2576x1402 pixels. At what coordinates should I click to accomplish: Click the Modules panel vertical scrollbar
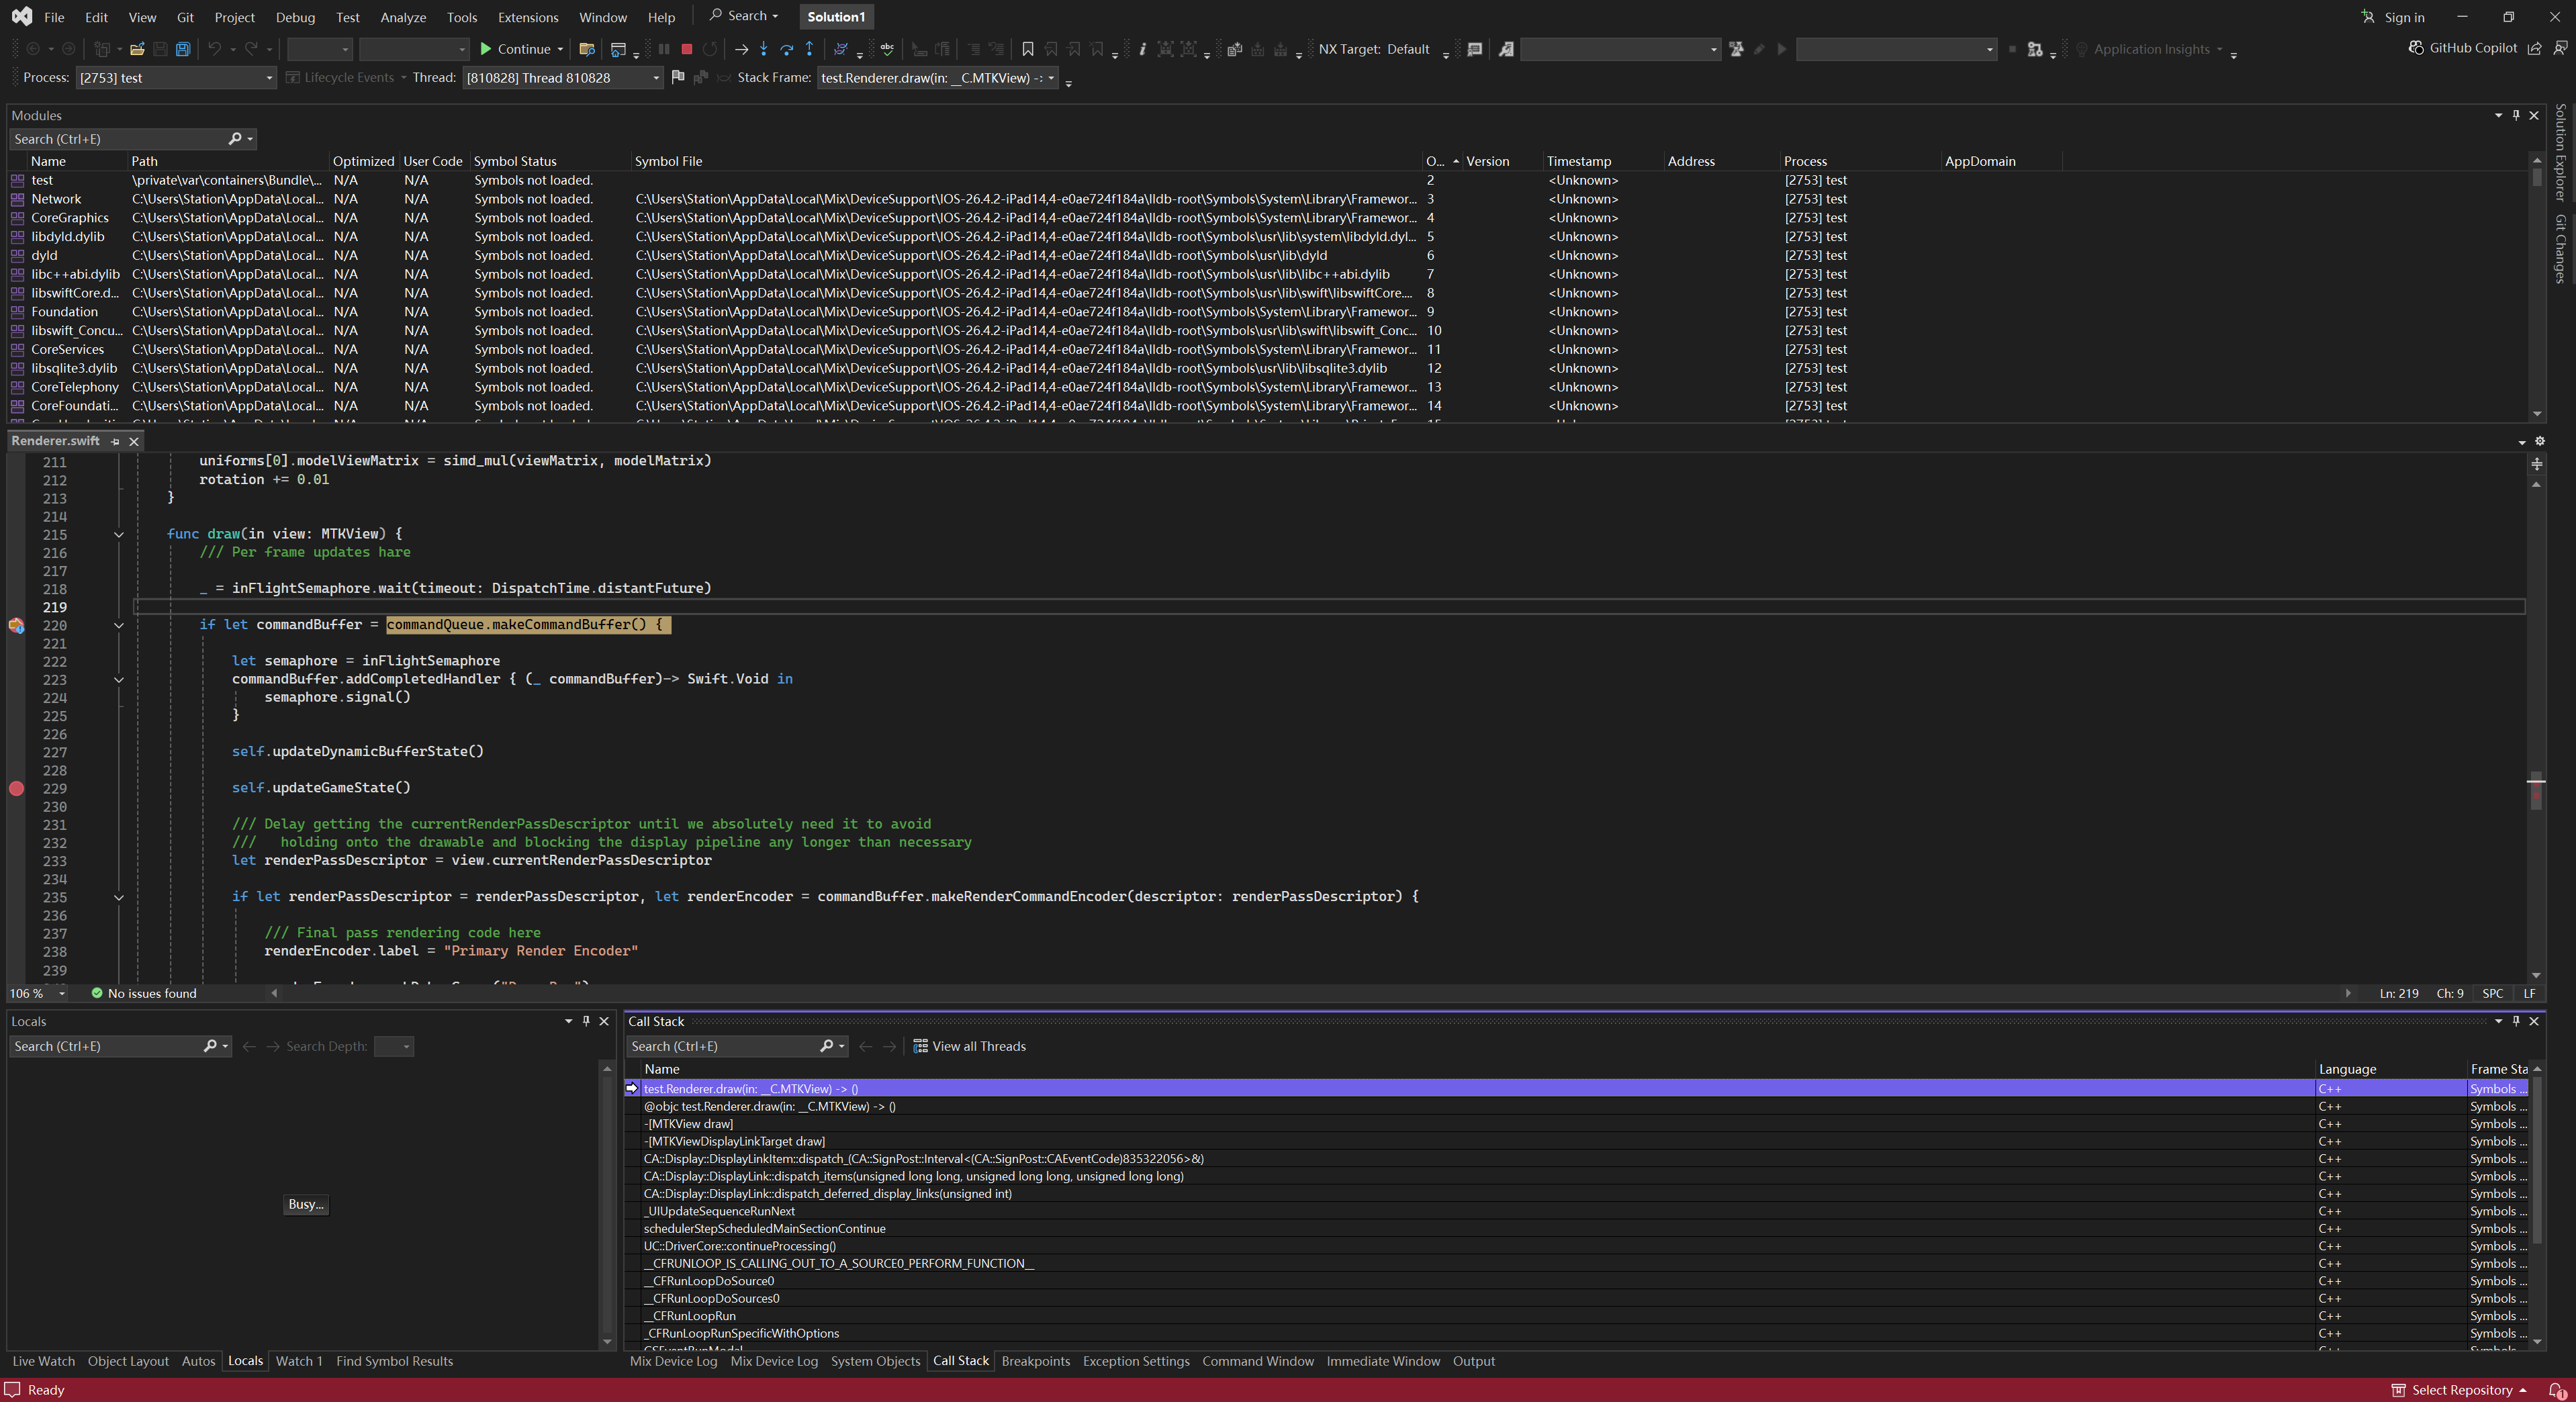(2536, 286)
